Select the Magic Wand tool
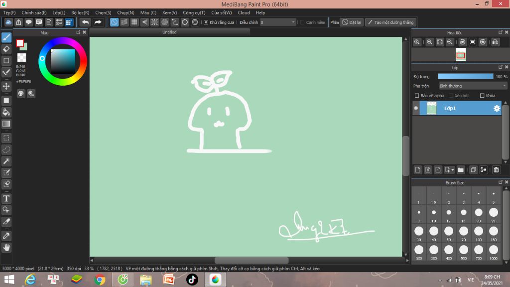Screen dimensions: 510x287 pos(6,161)
